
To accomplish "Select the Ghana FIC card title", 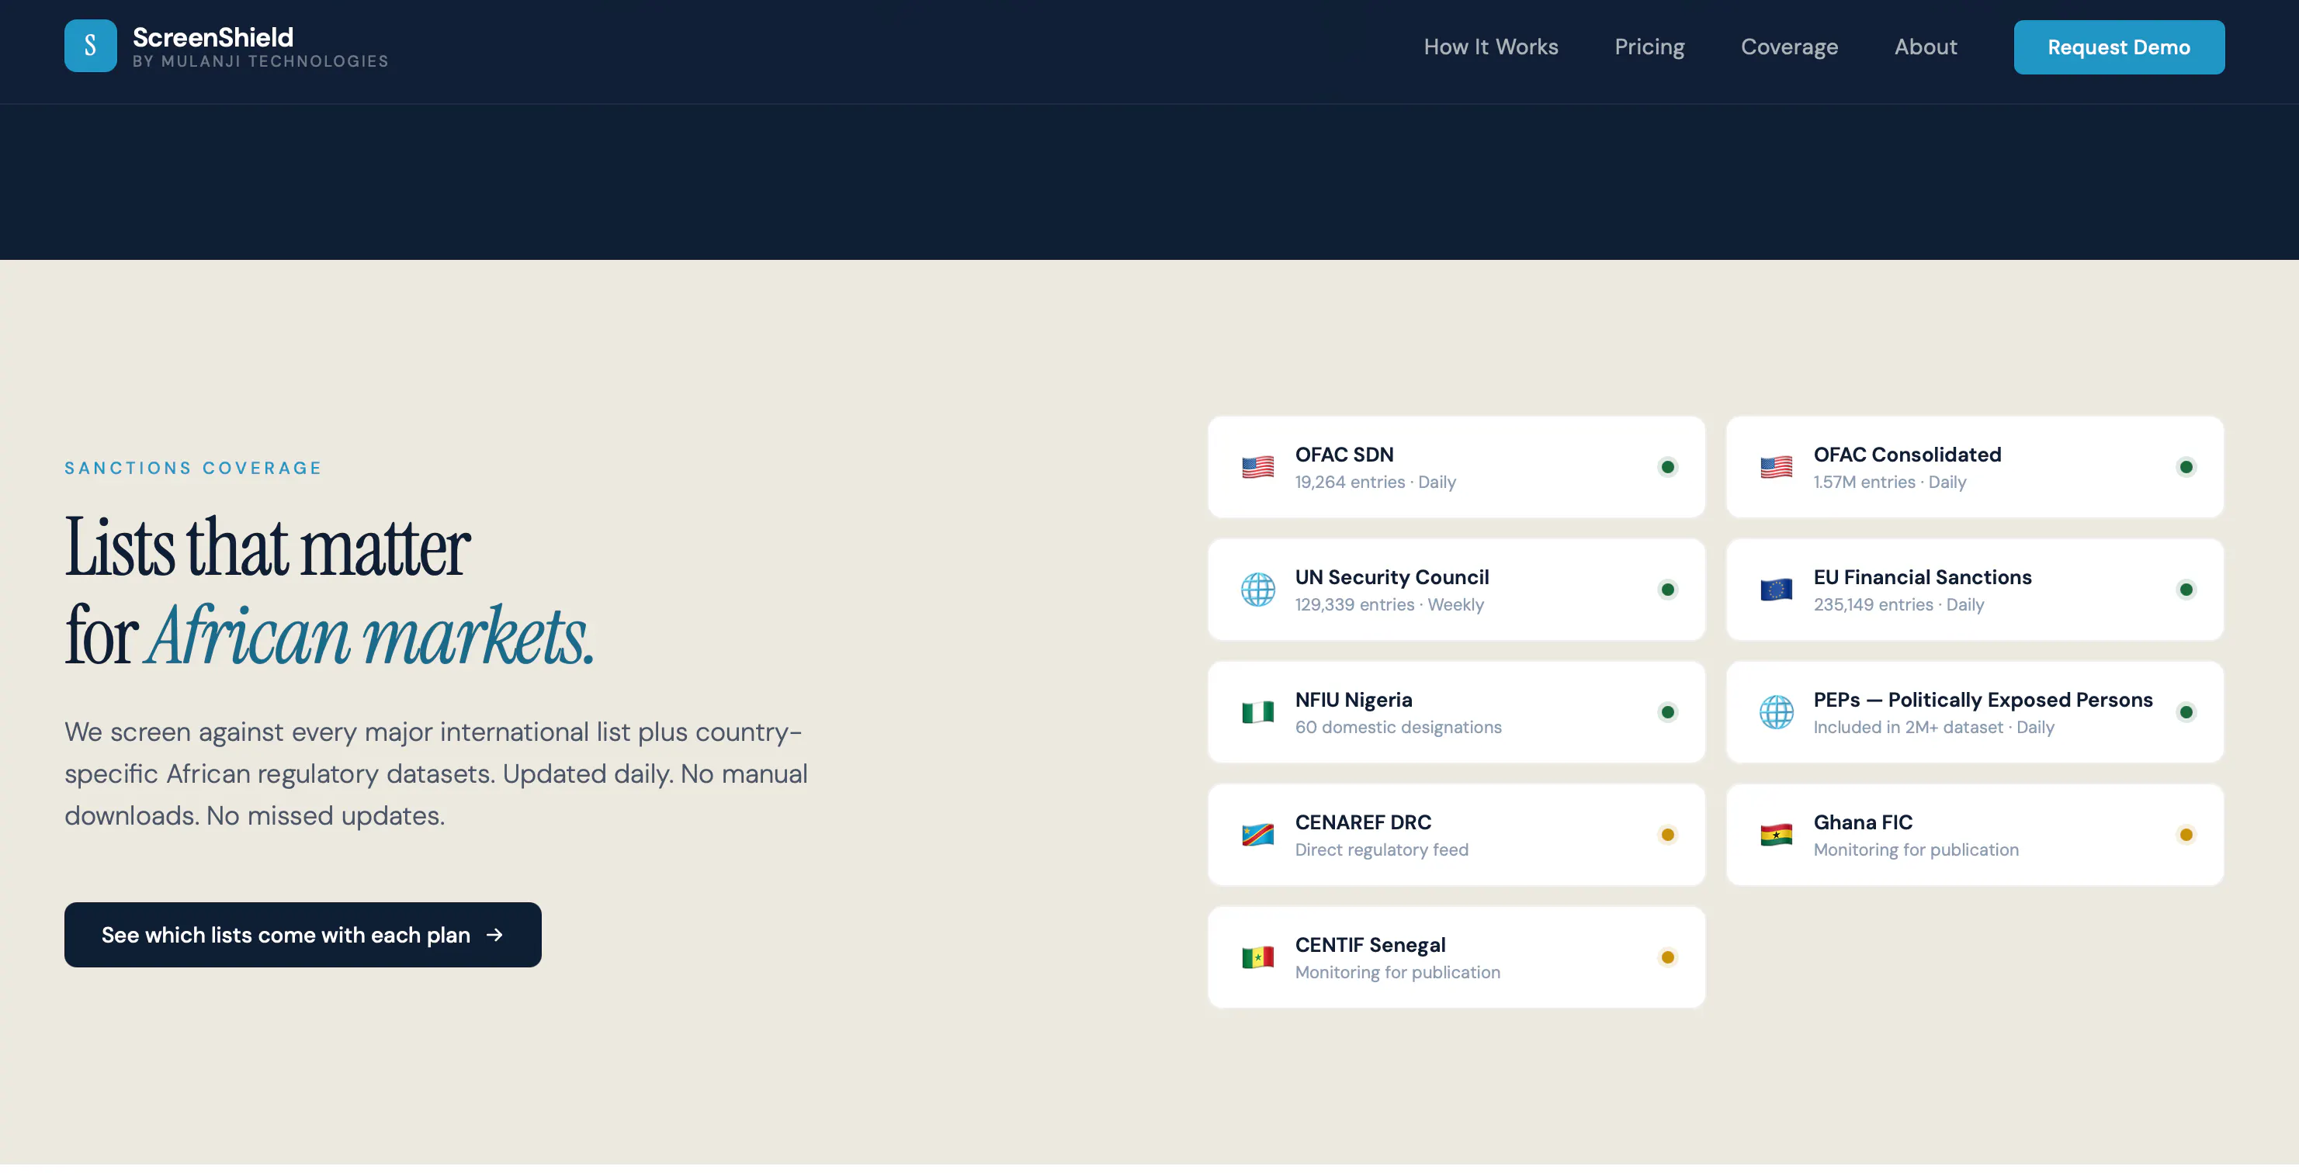I will point(1863,822).
